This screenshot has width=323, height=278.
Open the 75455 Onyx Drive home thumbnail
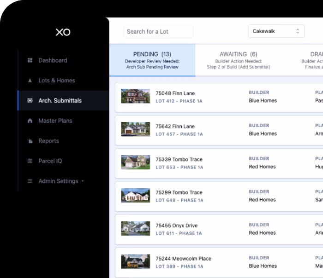[136, 228]
